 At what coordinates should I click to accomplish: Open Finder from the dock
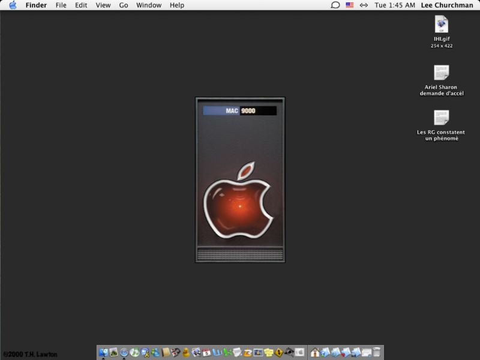[103, 352]
